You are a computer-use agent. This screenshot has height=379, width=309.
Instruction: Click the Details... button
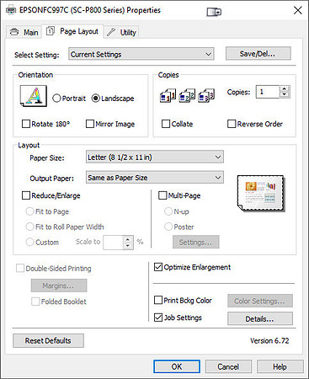coord(260,318)
